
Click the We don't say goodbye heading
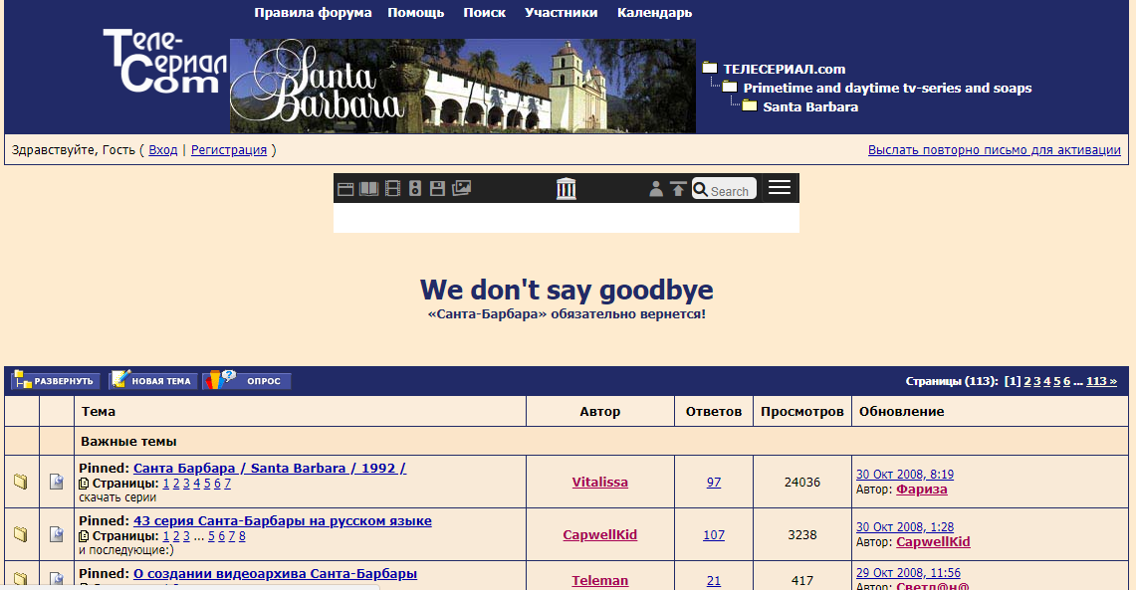(567, 290)
